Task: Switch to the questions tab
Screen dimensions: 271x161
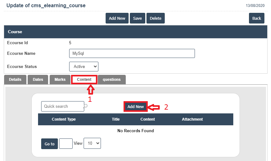Action: (x=112, y=80)
